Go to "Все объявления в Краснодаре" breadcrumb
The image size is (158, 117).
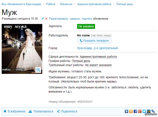point(21,4)
